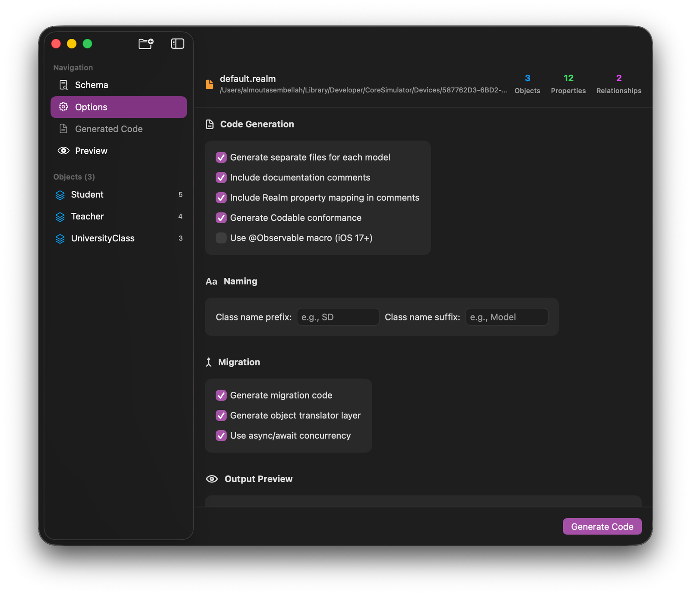This screenshot has width=691, height=596.
Task: Uncheck Generate migration code
Action: (221, 395)
